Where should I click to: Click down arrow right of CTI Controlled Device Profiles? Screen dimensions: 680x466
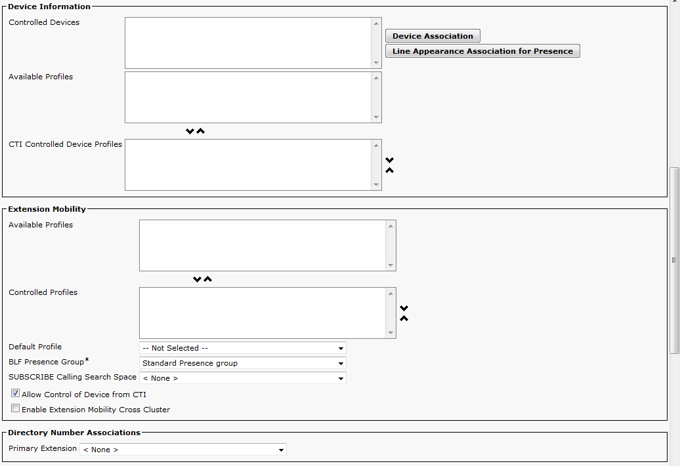[x=389, y=160]
